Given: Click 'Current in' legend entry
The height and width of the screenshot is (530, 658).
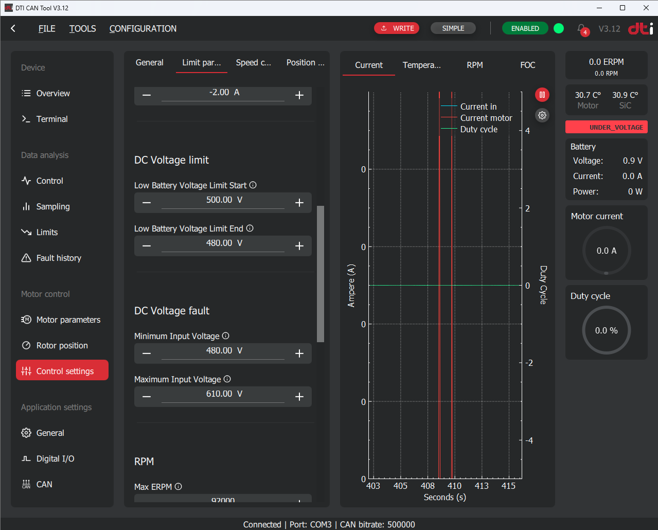Looking at the screenshot, I should tap(469, 107).
